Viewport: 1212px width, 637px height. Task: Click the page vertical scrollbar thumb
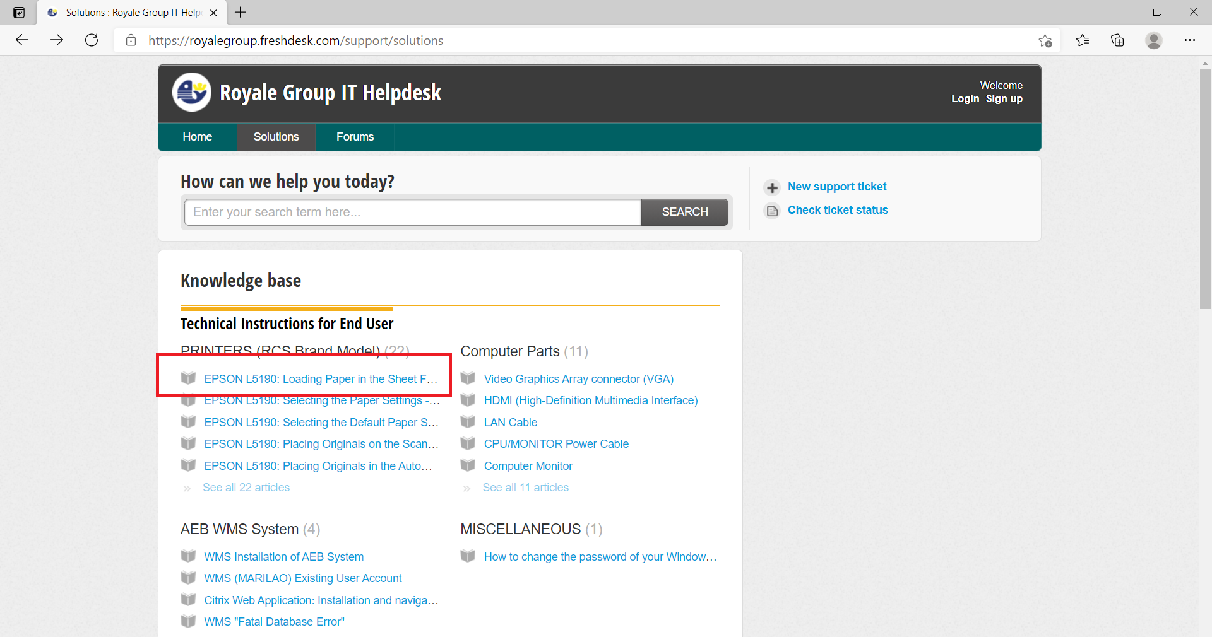(x=1205, y=189)
